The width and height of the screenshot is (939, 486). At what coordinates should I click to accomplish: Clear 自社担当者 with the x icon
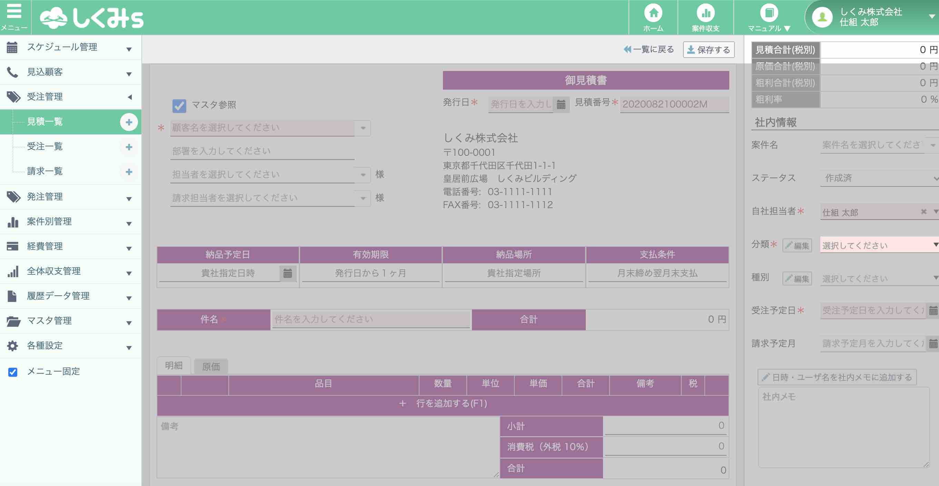(923, 212)
